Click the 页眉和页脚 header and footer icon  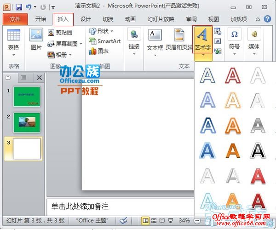(x=179, y=34)
